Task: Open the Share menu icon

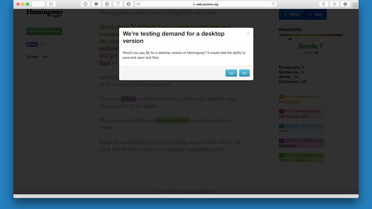Action: (324, 4)
